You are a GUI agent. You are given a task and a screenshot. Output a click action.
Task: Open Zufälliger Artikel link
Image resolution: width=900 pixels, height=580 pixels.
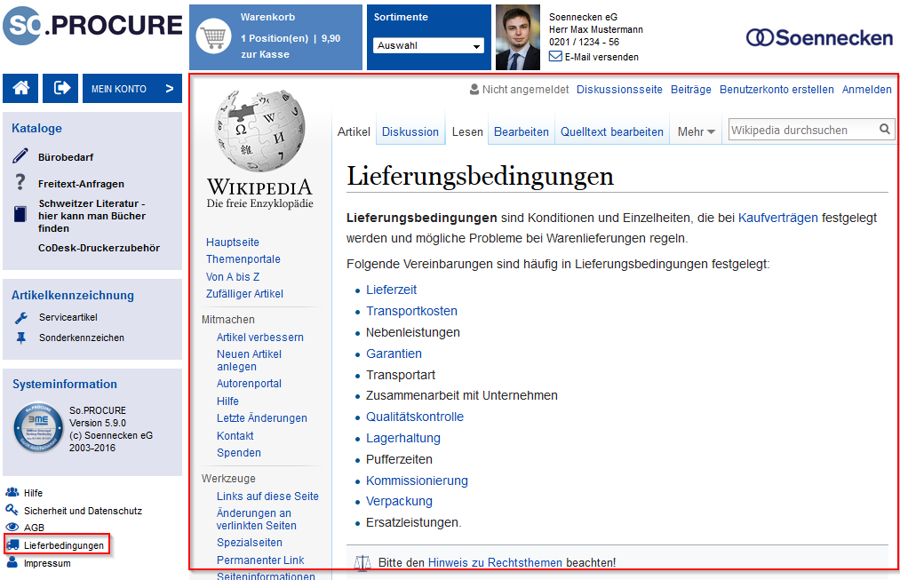(x=244, y=294)
